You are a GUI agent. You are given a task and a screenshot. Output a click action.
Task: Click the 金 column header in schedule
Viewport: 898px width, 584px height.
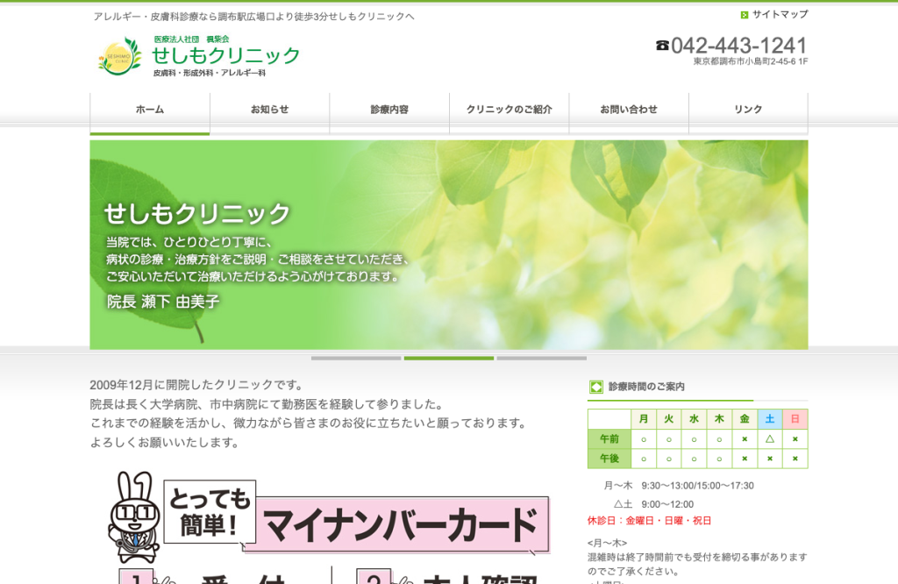(x=745, y=419)
